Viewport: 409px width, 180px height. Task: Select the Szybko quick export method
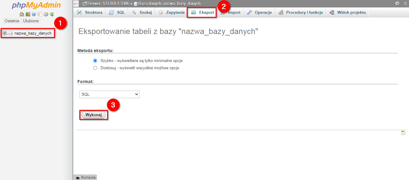point(95,61)
